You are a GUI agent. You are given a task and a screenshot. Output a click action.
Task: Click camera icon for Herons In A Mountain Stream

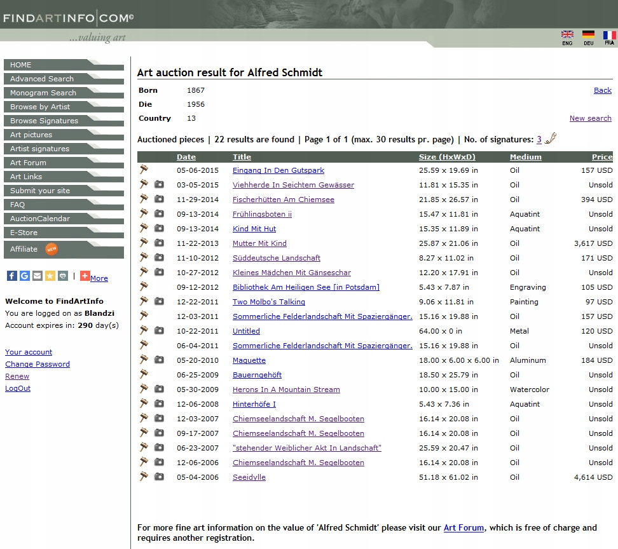159,389
